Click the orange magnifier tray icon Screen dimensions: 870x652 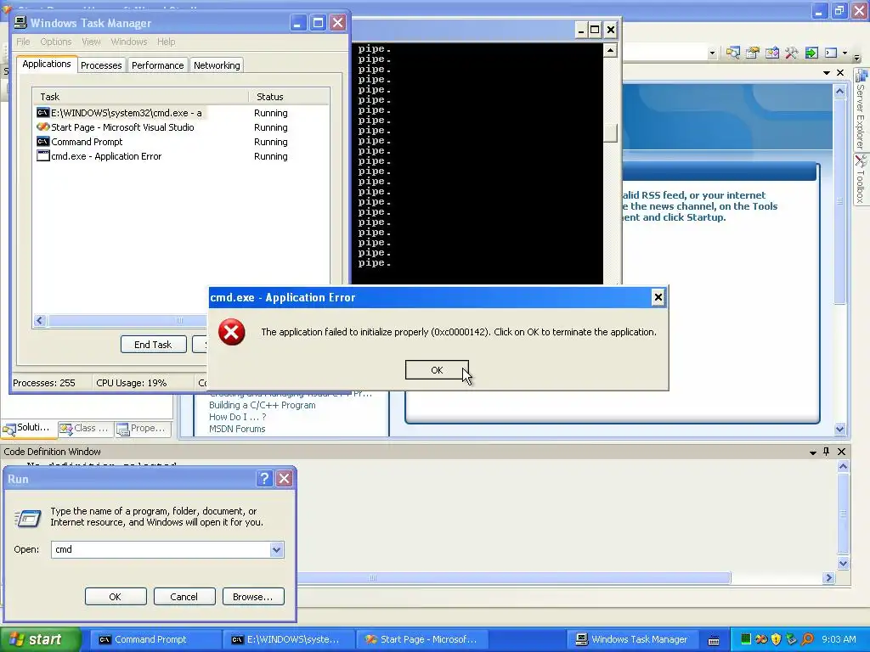(807, 639)
